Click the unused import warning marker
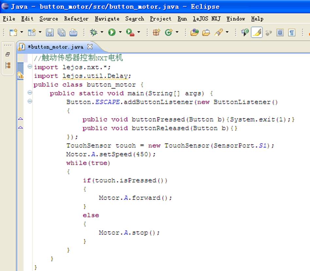This screenshot has height=271, width=310. [x=20, y=75]
